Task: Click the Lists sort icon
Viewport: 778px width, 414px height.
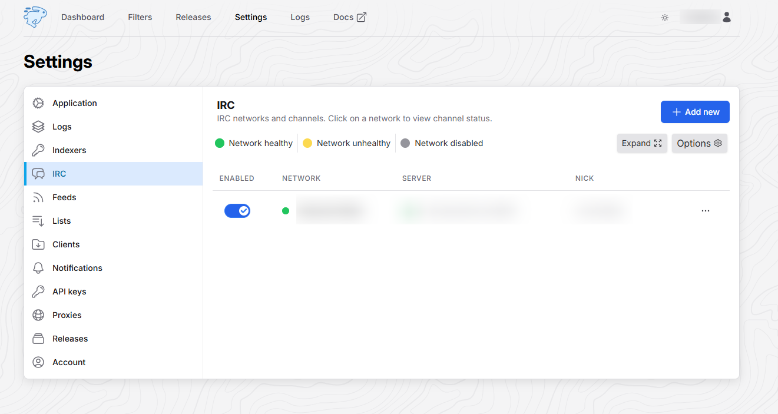Action: click(38, 221)
